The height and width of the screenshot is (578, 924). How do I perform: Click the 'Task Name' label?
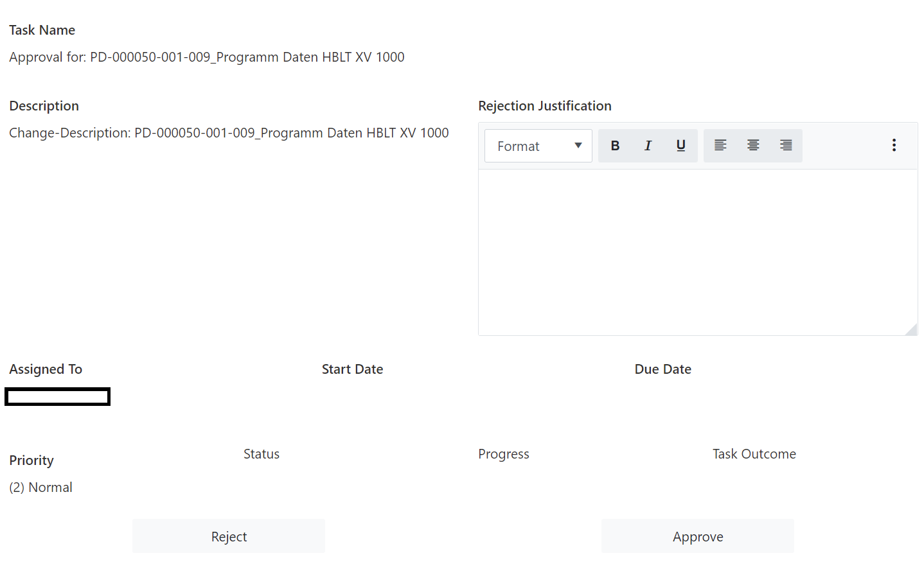coord(42,30)
